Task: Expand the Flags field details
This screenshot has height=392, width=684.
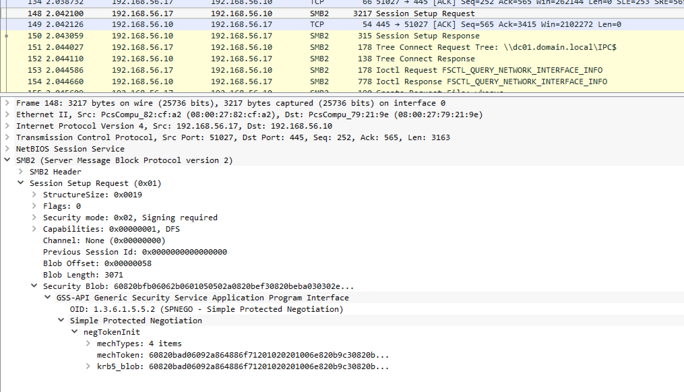Action: click(34, 206)
